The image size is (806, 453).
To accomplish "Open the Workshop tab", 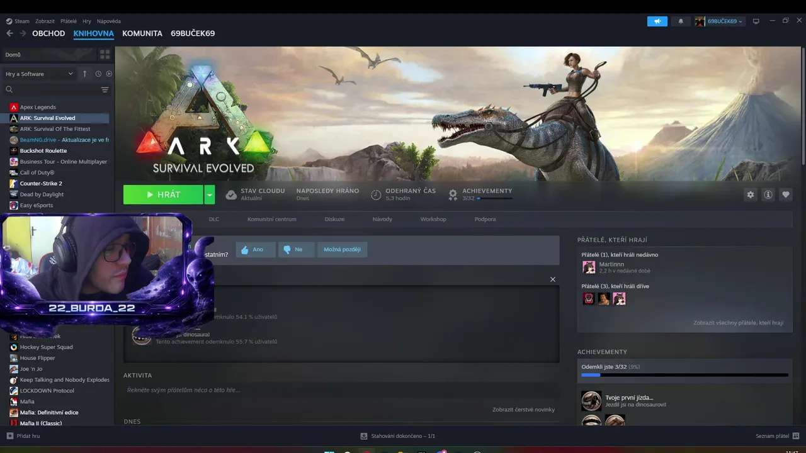I will [433, 219].
